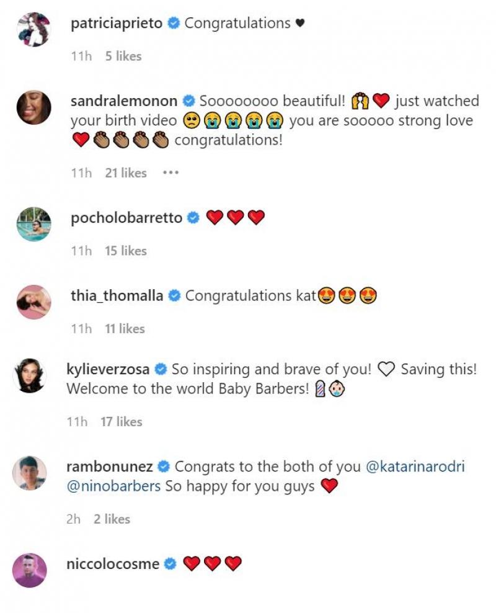
Task: View 15 likes on pocholobarretto's comment
Action: click(x=126, y=251)
